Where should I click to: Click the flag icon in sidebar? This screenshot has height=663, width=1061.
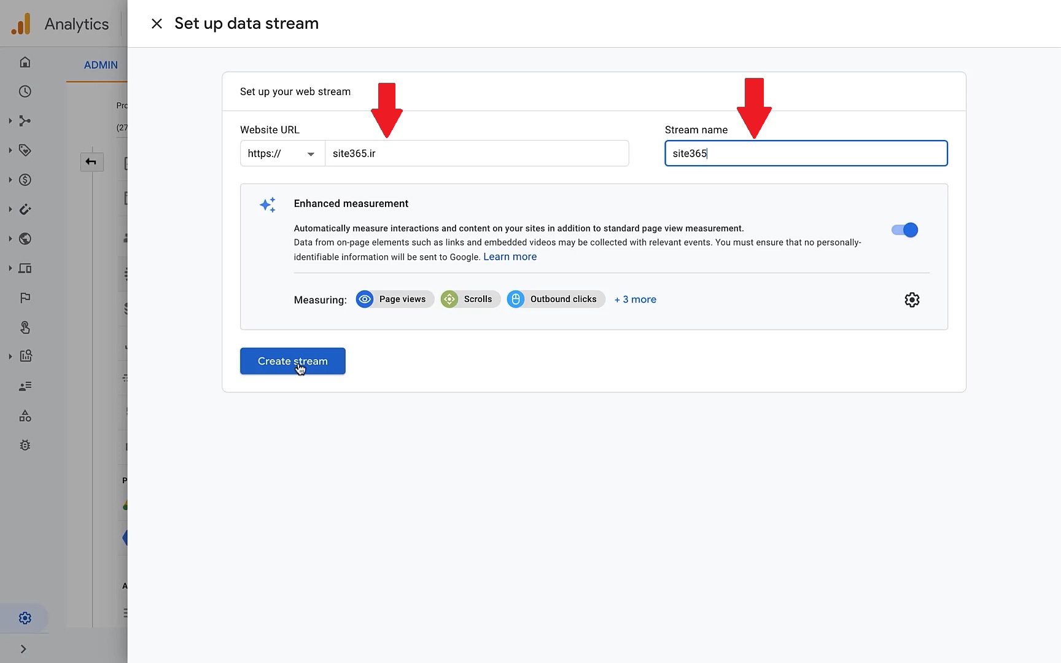pyautogui.click(x=25, y=298)
